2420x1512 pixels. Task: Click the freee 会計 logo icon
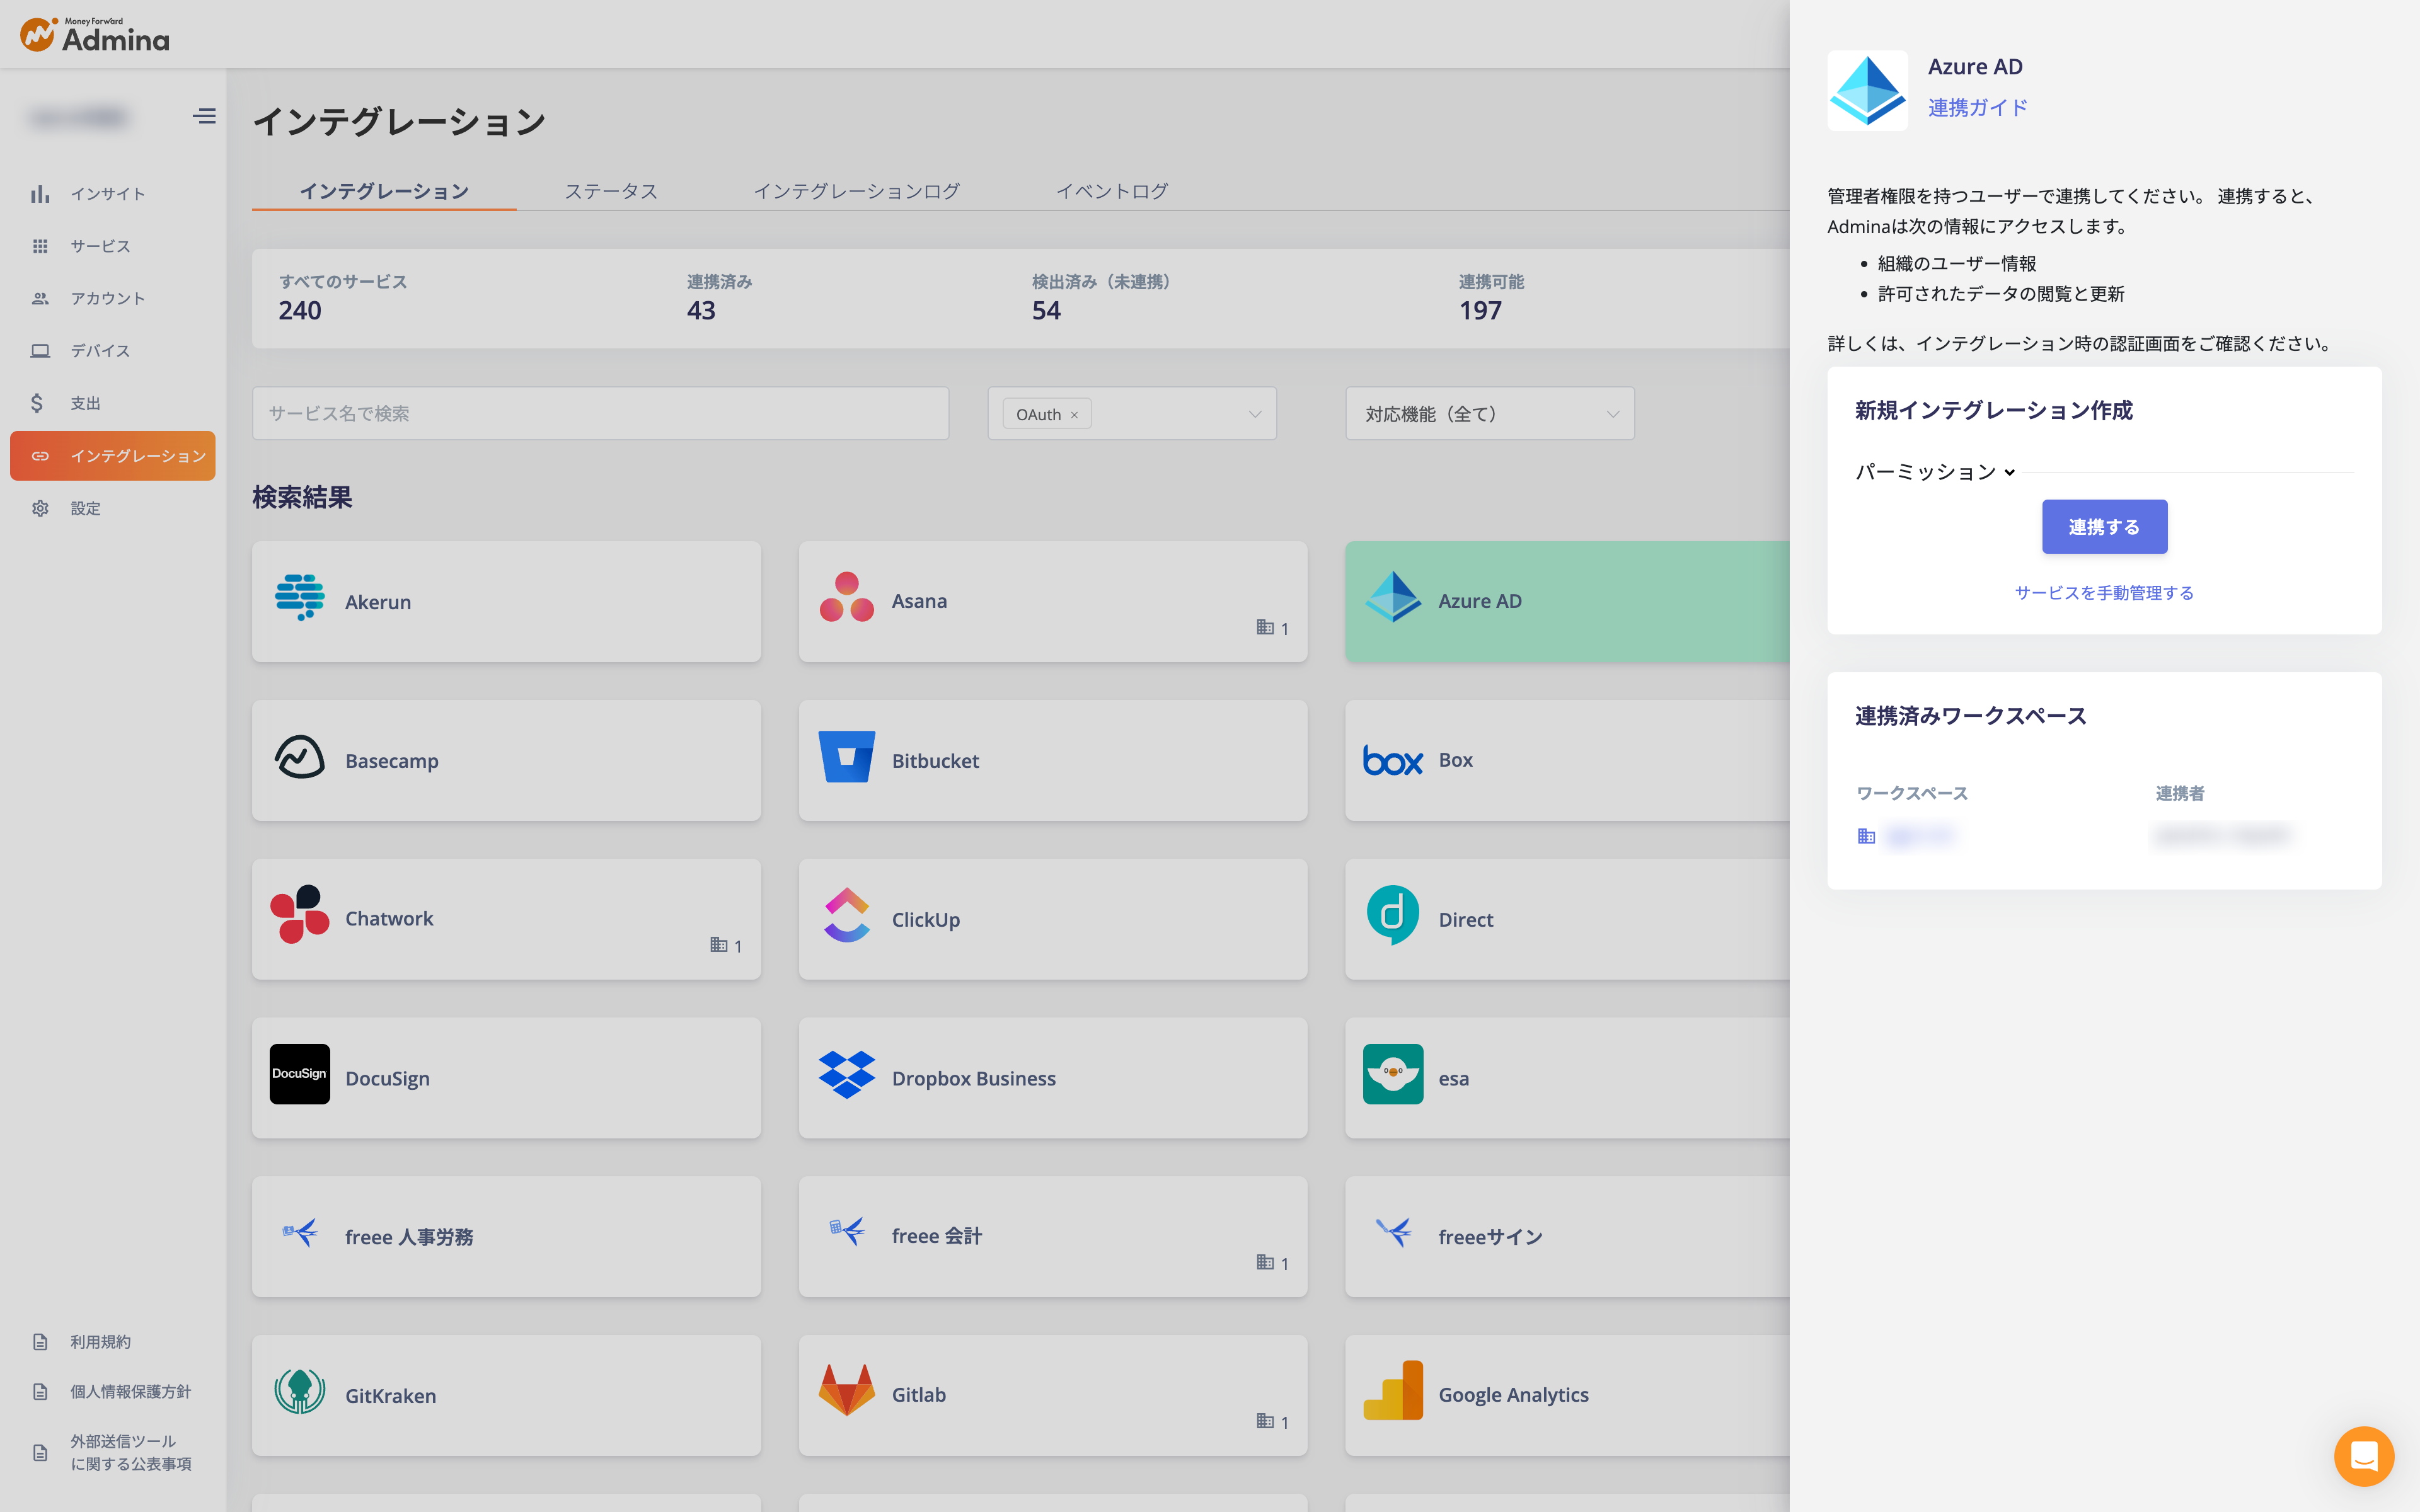coord(846,1232)
